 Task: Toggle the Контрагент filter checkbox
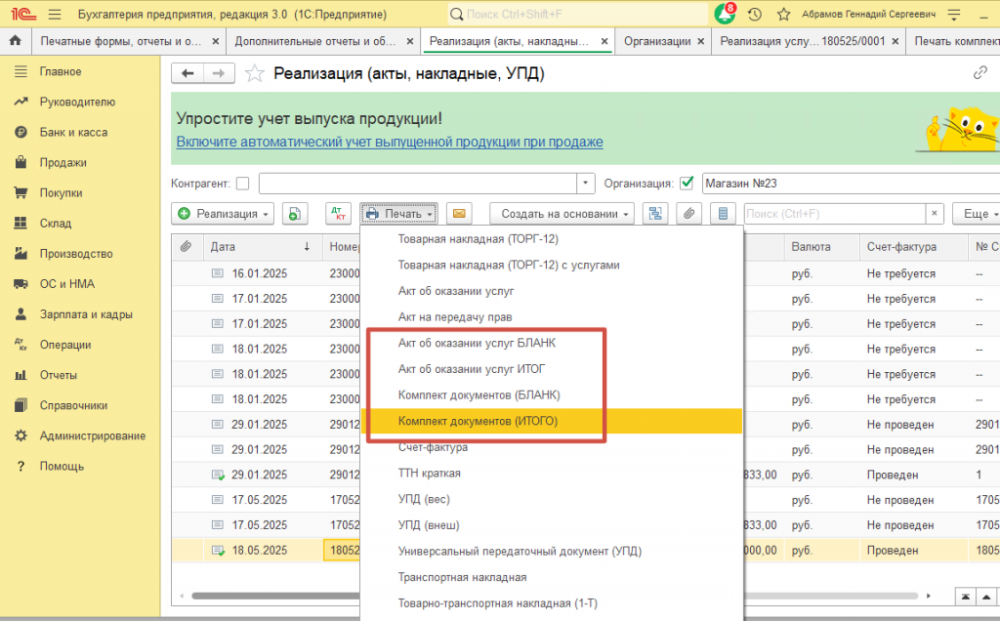[x=242, y=184]
